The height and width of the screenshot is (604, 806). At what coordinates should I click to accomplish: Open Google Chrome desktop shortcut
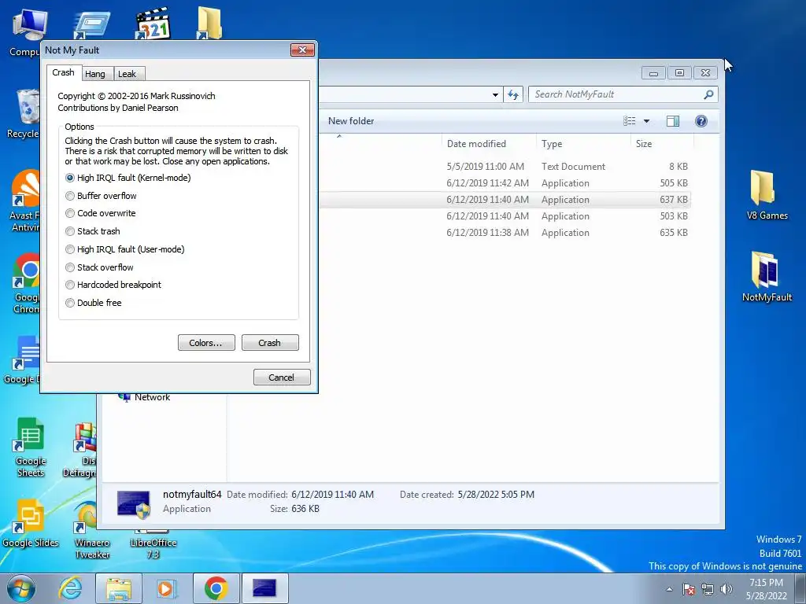[26, 282]
